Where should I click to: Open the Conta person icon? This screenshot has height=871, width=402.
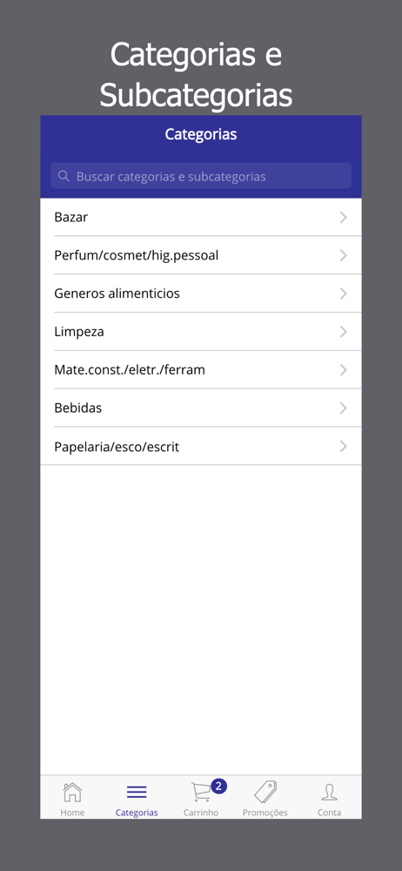click(329, 792)
